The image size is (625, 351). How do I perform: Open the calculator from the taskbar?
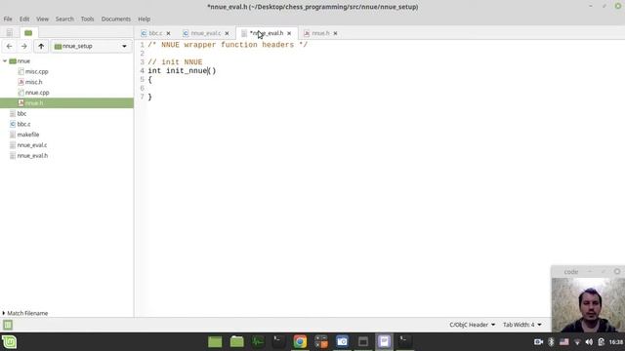tap(321, 342)
